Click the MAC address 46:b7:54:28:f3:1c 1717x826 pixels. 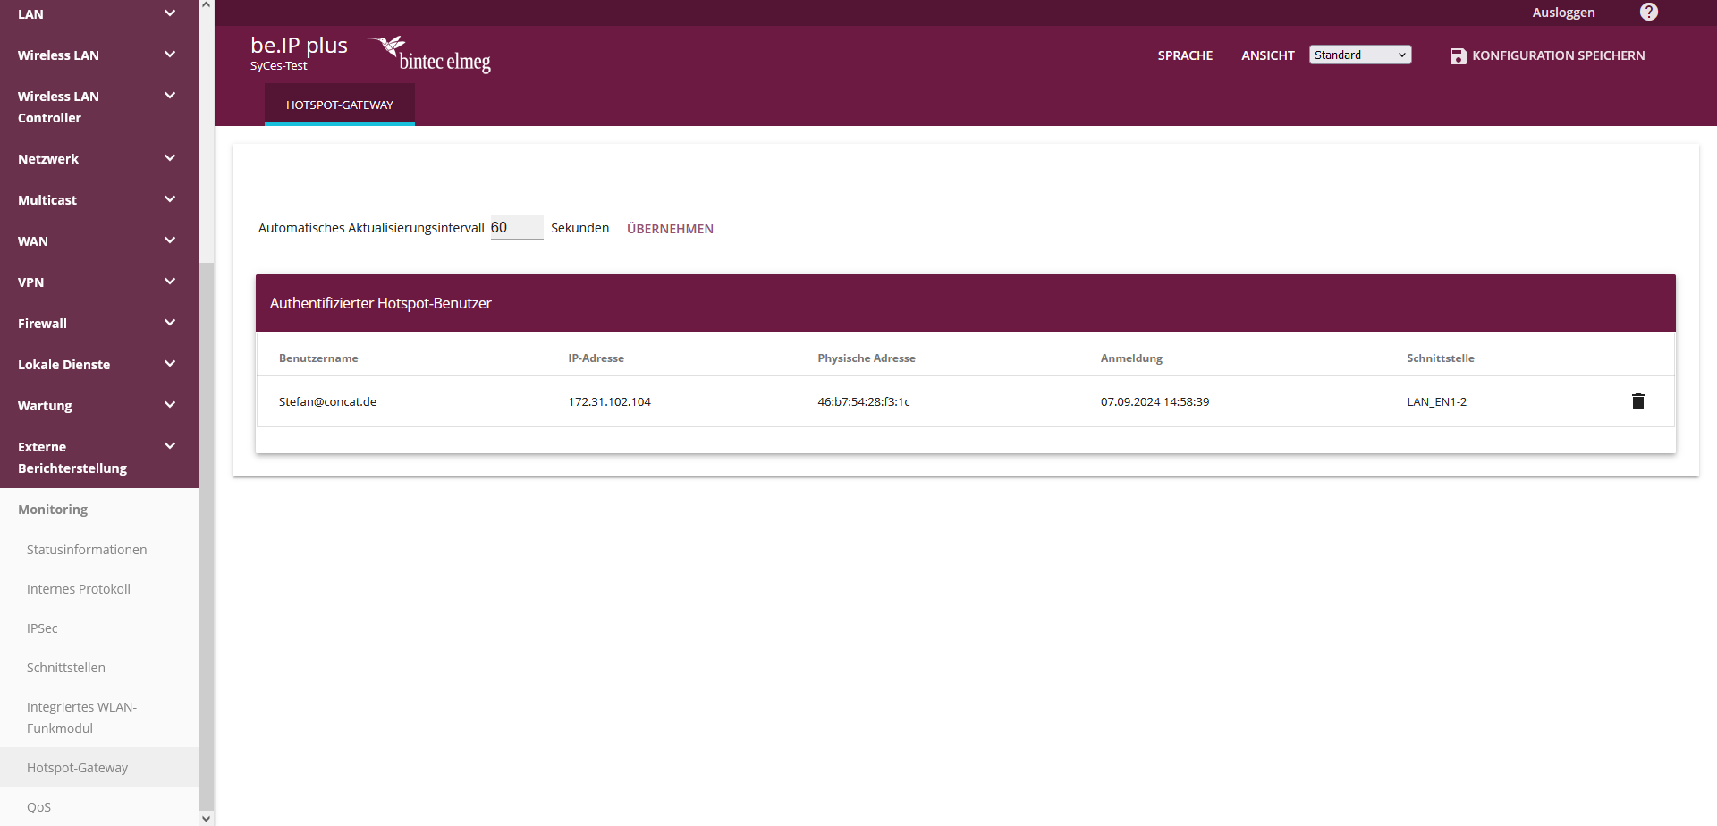(864, 402)
